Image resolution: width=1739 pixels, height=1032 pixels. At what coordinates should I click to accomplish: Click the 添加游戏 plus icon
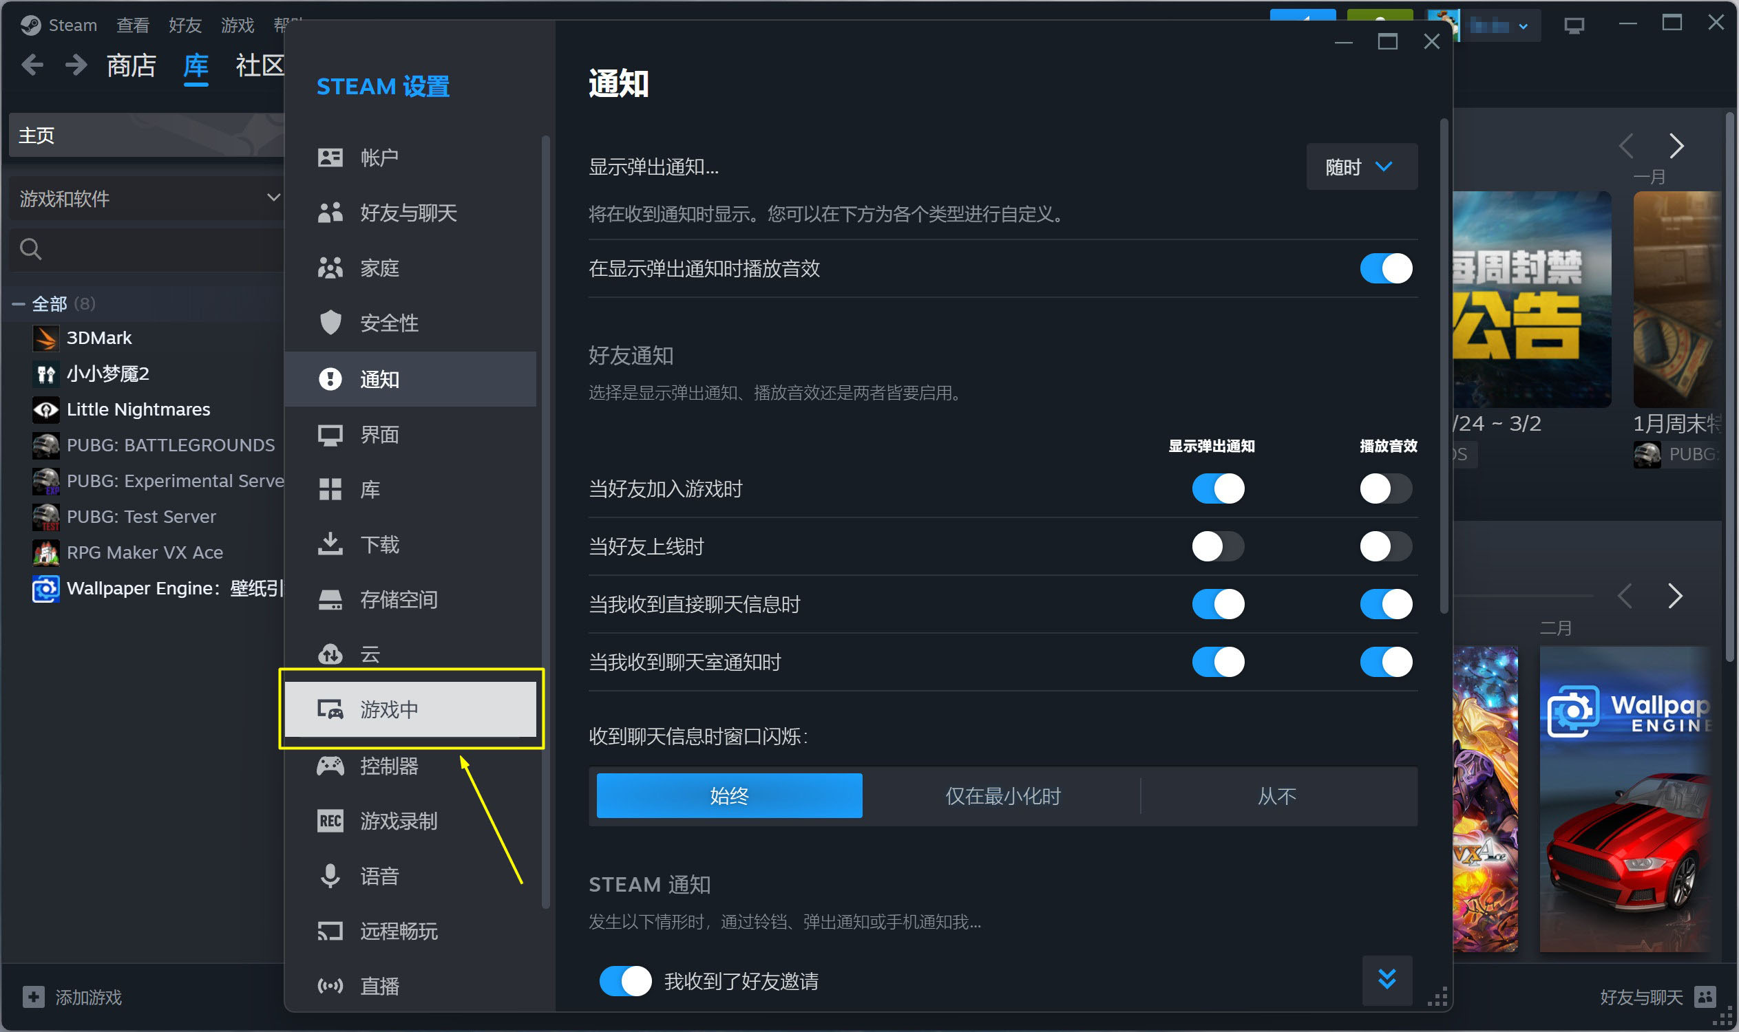tap(34, 996)
